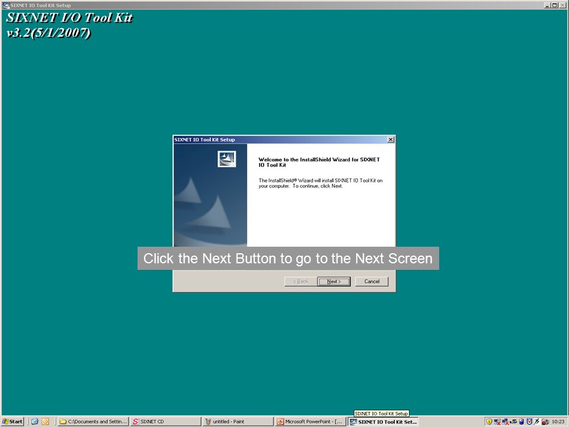The image size is (569, 427).
Task: Click Safely Remove Hardware tray icon
Action: [513, 422]
